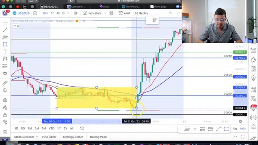Image resolution: width=258 pixels, height=145 pixels.
Task: Set the date range to 1M
Action: 30,128
